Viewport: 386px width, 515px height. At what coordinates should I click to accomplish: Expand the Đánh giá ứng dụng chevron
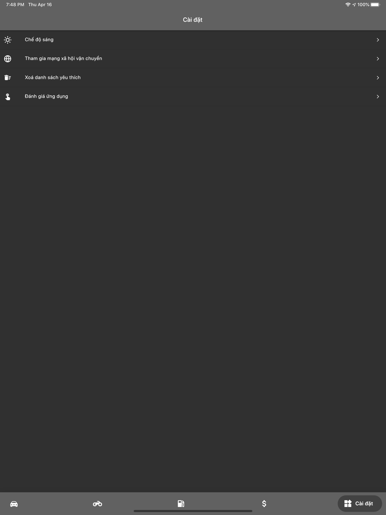pyautogui.click(x=378, y=97)
